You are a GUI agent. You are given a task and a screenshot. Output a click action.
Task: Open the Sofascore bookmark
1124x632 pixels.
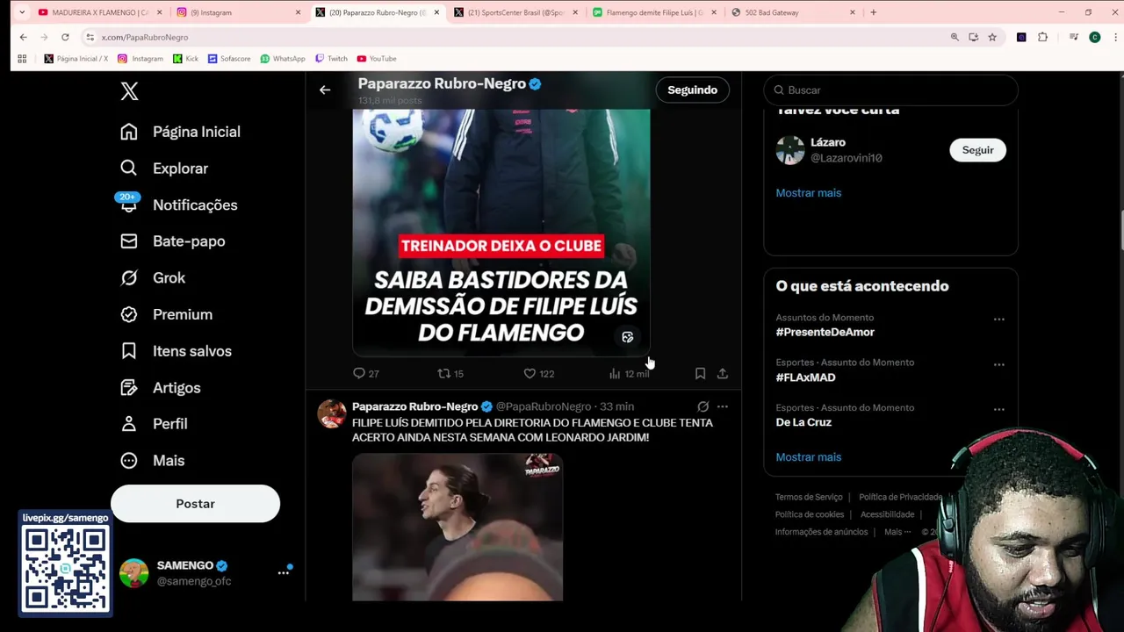click(229, 59)
